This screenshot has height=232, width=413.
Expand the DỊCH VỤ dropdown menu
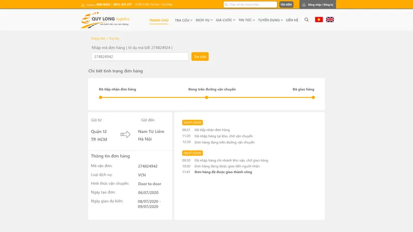click(x=204, y=20)
